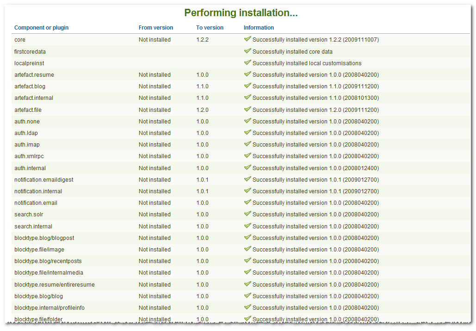Select the 'search.internal' component name

(x=33, y=227)
